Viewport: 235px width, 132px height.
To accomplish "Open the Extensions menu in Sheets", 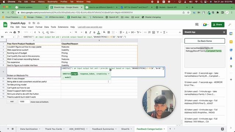I will pyautogui.click(x=63, y=27).
